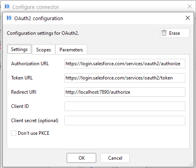Viewport: 196px width, 168px height.
Task: Click the Configure connector window logo icon
Action: pos(7,6)
